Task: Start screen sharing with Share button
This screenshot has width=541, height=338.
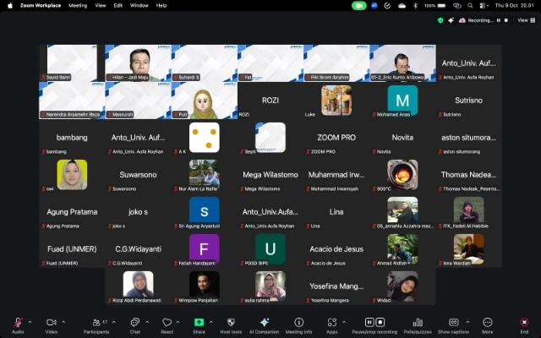Action: (x=199, y=324)
